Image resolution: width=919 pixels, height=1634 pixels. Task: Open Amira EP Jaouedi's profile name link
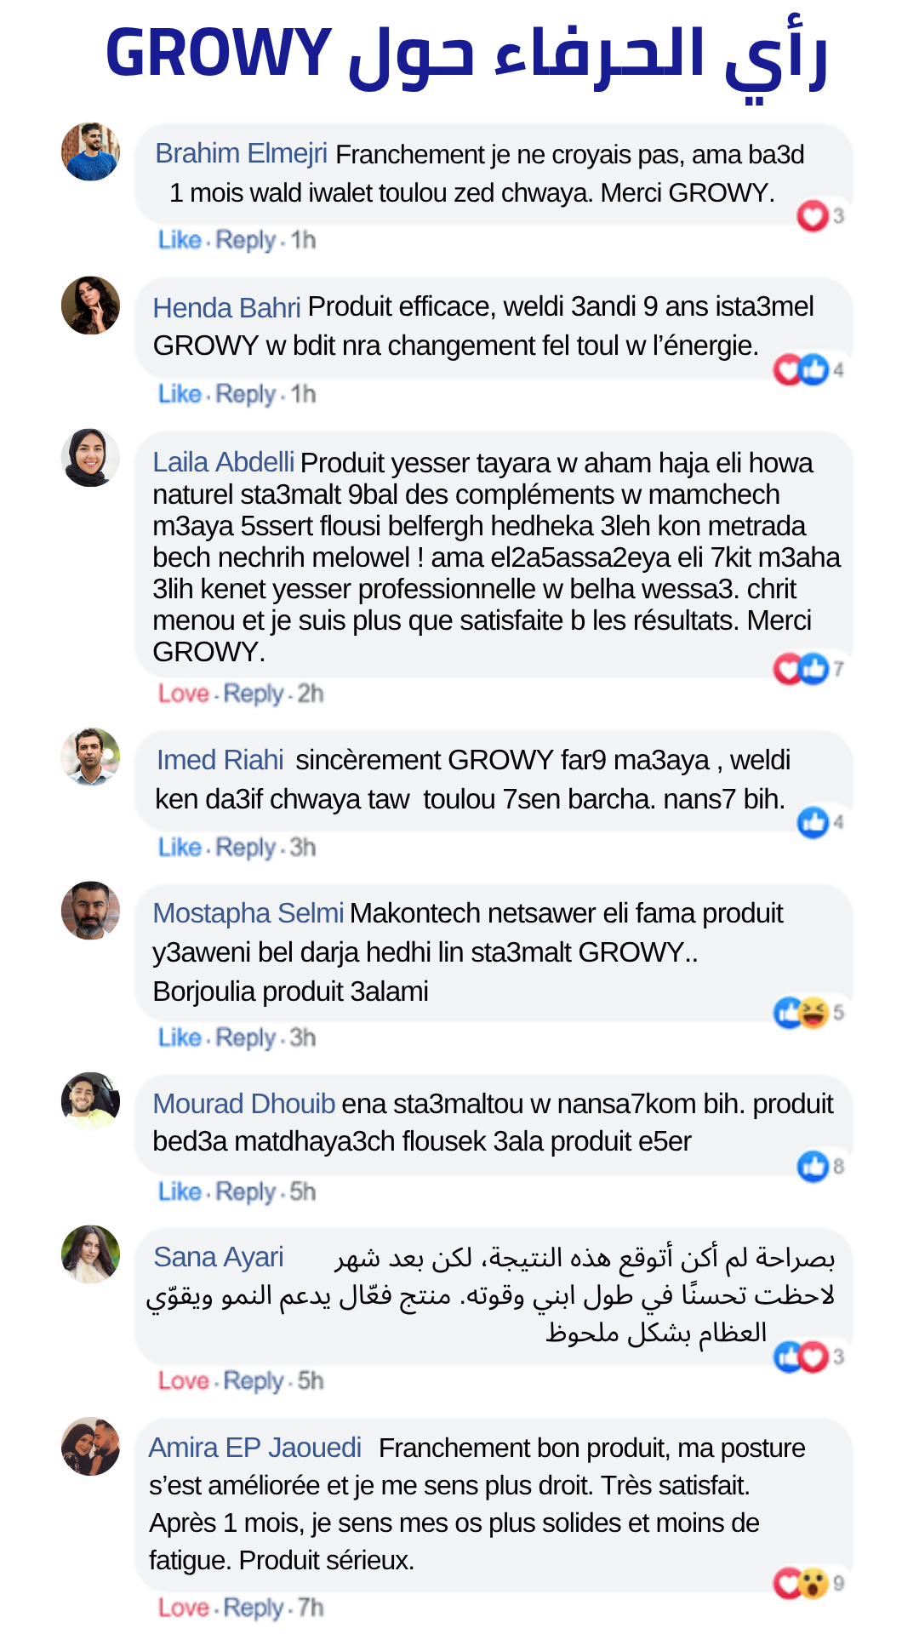pyautogui.click(x=255, y=1448)
